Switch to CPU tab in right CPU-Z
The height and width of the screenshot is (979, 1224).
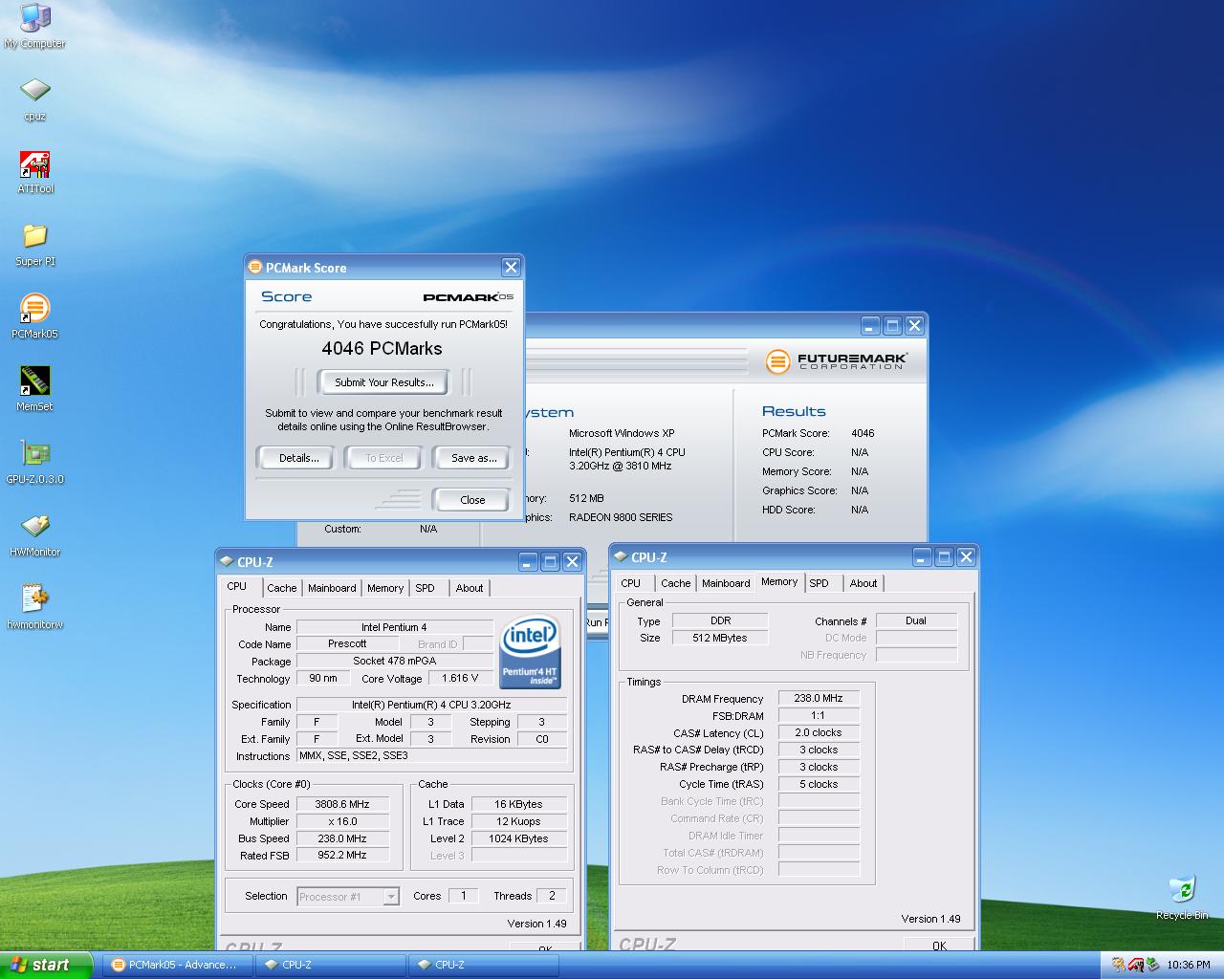click(x=631, y=583)
